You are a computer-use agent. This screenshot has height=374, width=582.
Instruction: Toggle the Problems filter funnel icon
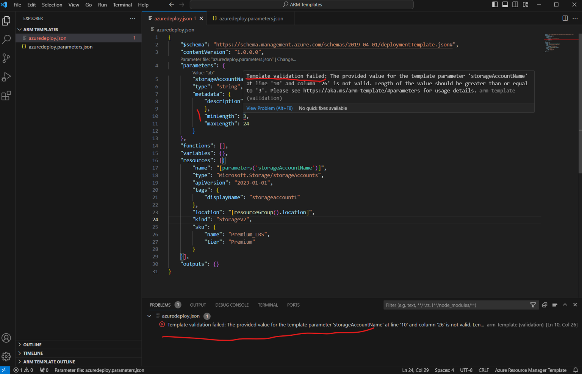533,305
